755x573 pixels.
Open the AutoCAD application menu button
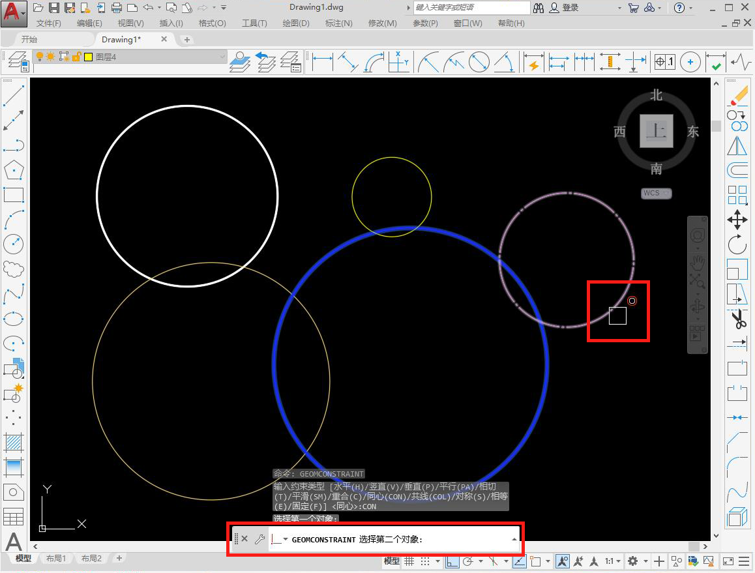pos(13,14)
